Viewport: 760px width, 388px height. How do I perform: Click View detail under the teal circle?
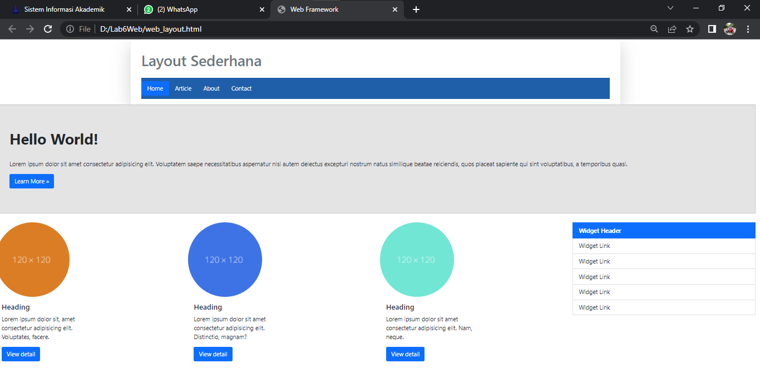405,354
